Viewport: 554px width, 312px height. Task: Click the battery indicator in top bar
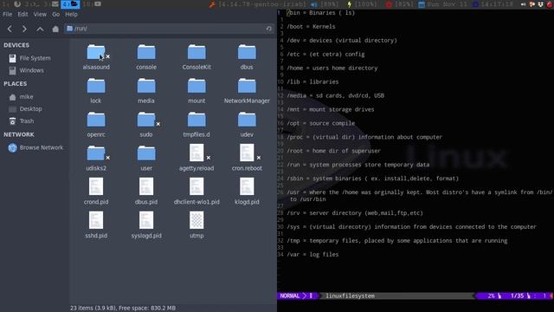click(x=362, y=4)
